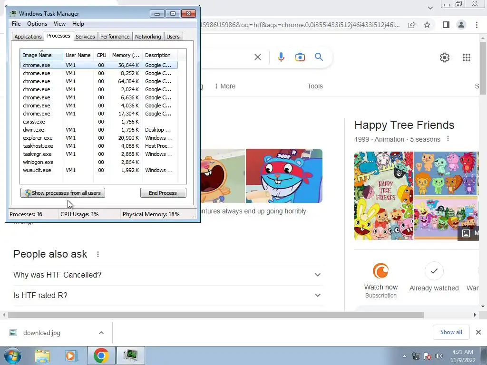Select the taskhost.exe process row
This screenshot has height=365, width=487.
coord(99,146)
